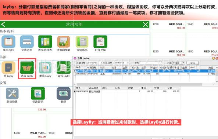Close the 常用功能 panel with X
This screenshot has width=218, height=139.
[146, 25]
